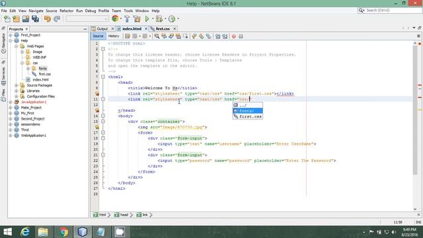Select the JavaApplication1 project
This screenshot has height=238, width=423.
point(34,102)
